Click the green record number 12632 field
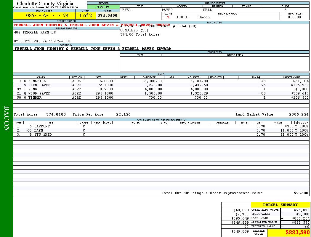This screenshot has height=237, width=311. 103,7
